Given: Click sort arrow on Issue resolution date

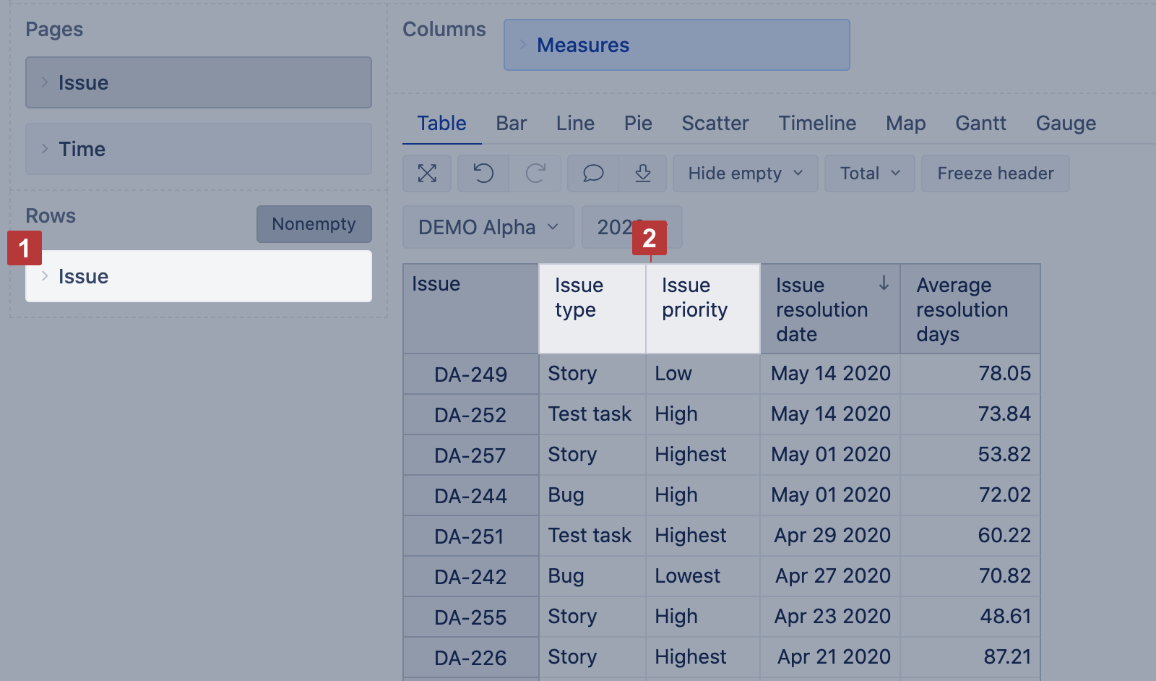Looking at the screenshot, I should pyautogui.click(x=884, y=283).
